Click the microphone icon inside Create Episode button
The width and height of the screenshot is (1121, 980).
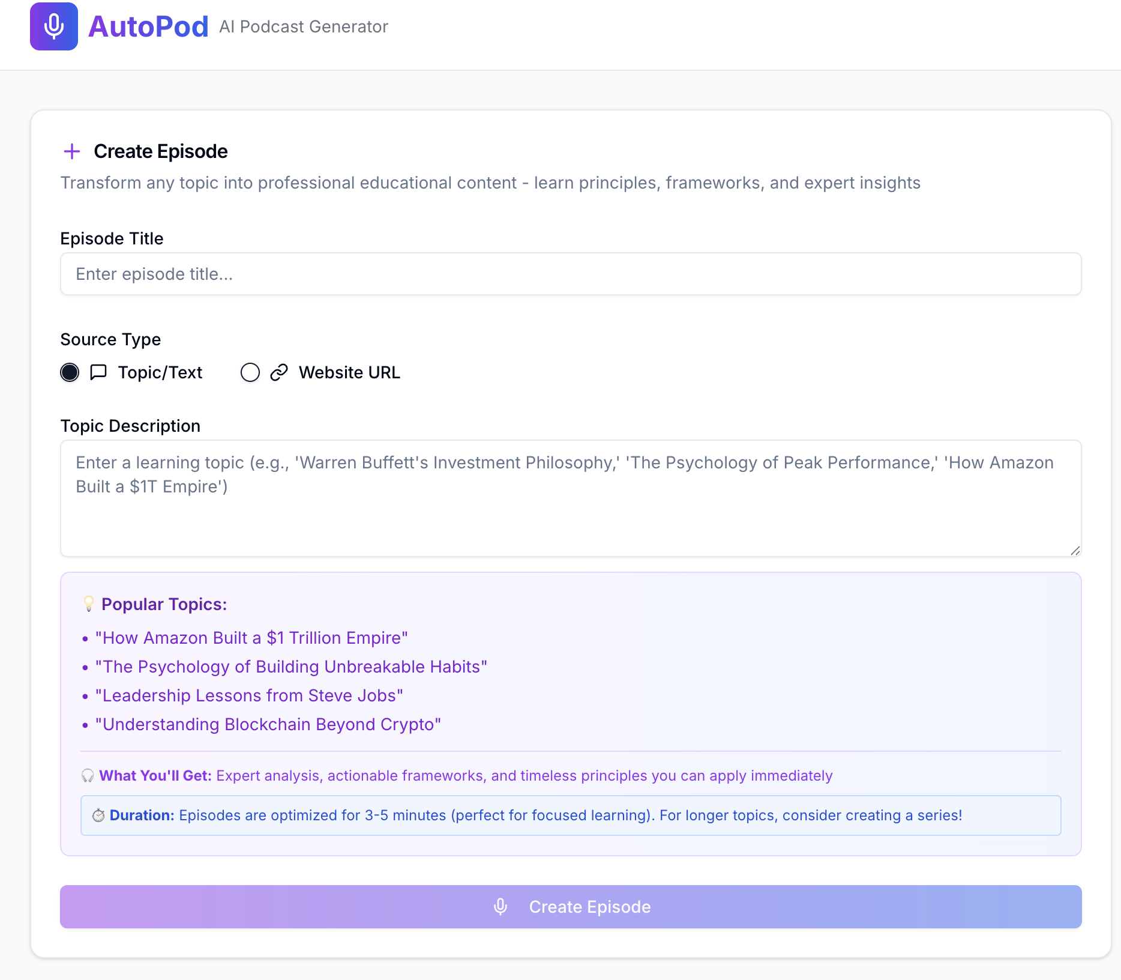(500, 907)
